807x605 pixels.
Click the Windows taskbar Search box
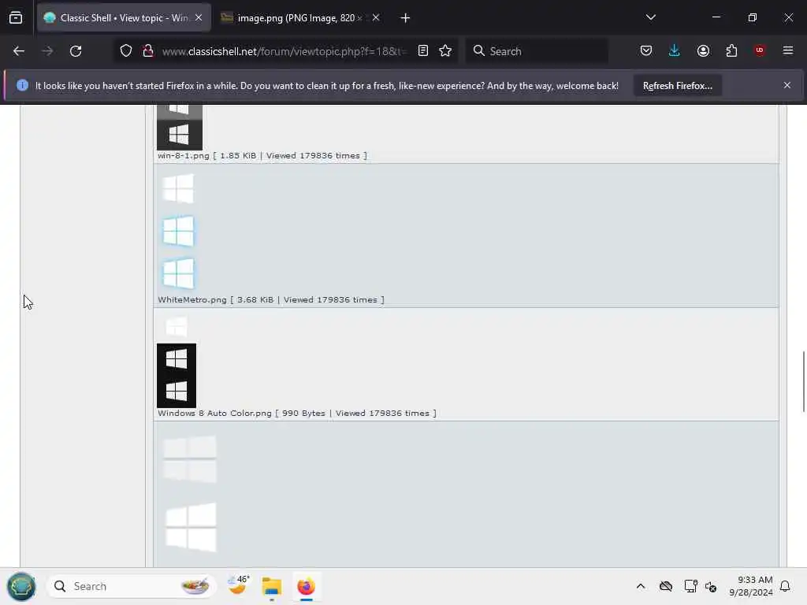pyautogui.click(x=132, y=586)
